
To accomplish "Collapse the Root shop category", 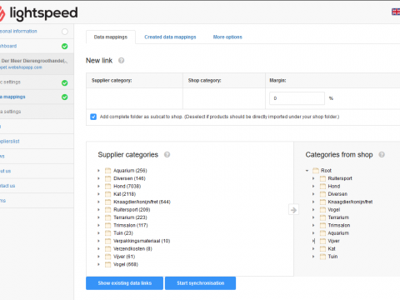I will pyautogui.click(x=307, y=171).
